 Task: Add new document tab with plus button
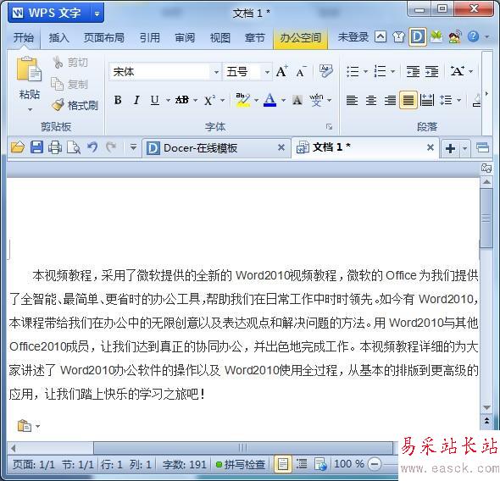pos(450,148)
